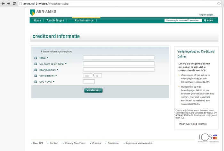224x151 pixels.
Task: Submit form with Versturen button
Action: [93, 90]
